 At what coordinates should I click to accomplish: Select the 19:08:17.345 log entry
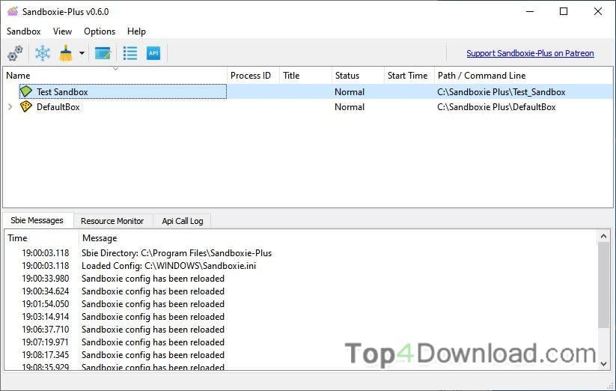[x=301, y=355]
